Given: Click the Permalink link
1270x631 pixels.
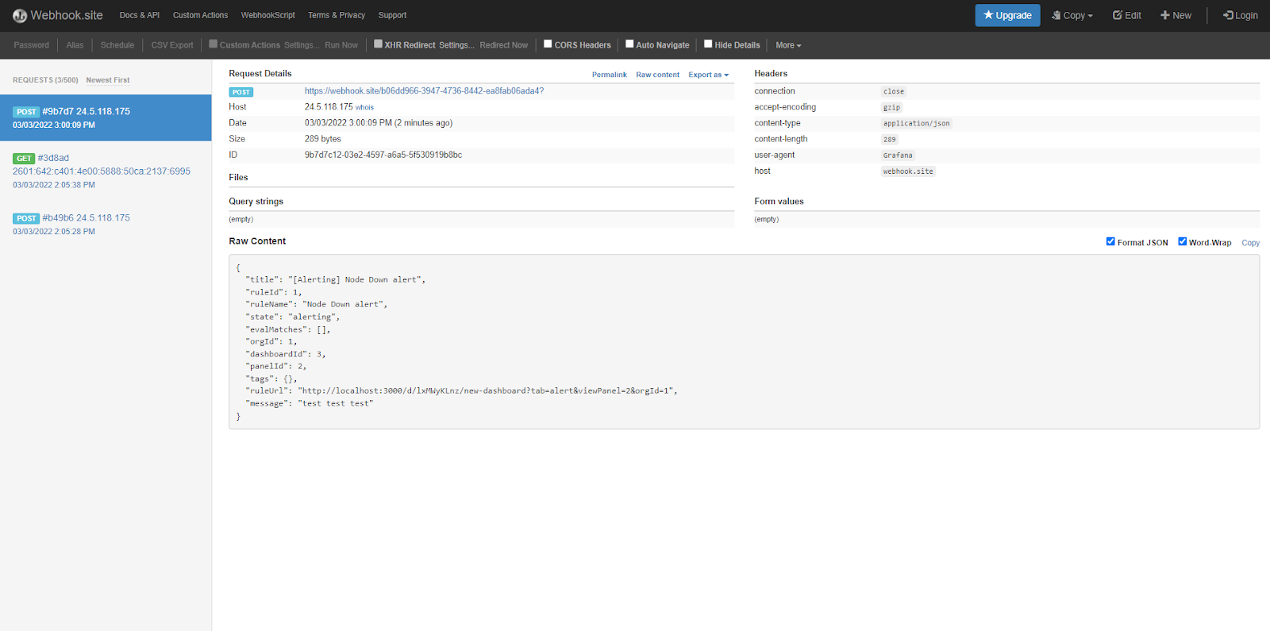Looking at the screenshot, I should 609,75.
